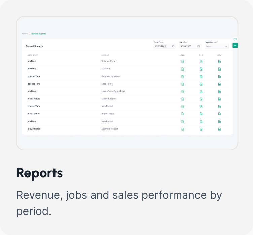
Task: Click CSV icon for bookedTime NewReport
Action: [x=219, y=106]
